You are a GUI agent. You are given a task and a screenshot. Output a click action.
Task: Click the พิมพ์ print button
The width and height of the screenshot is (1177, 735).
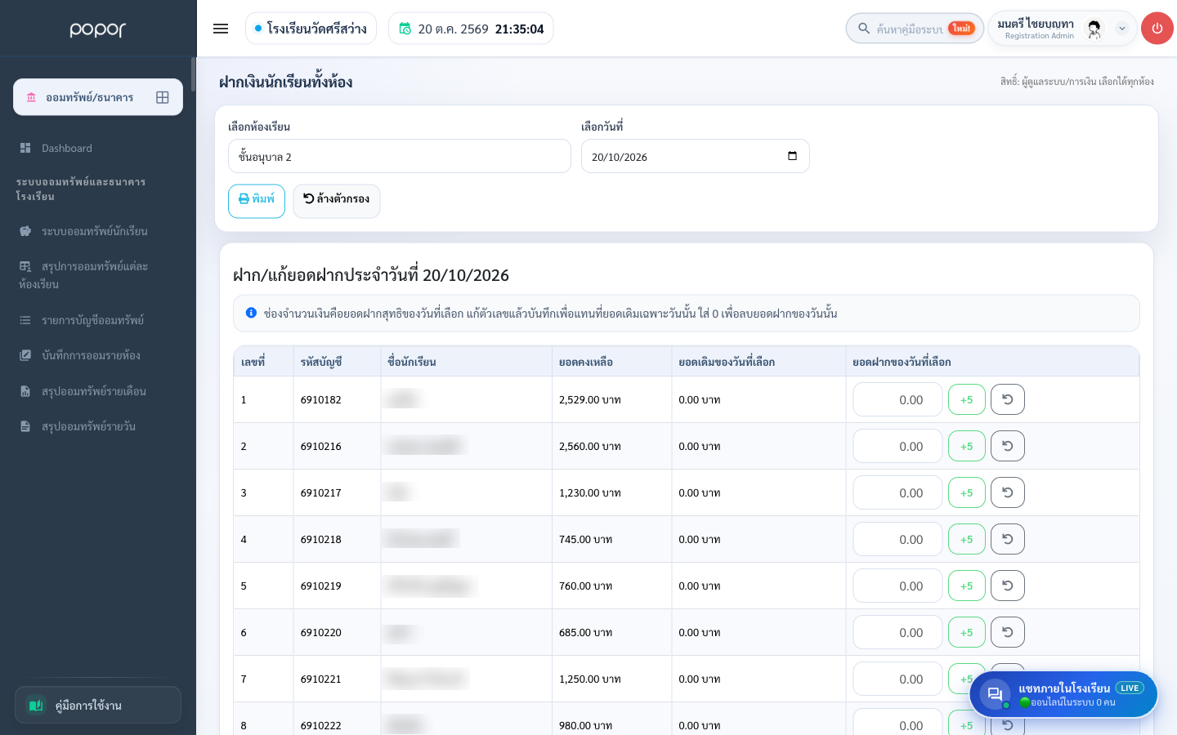point(257,201)
